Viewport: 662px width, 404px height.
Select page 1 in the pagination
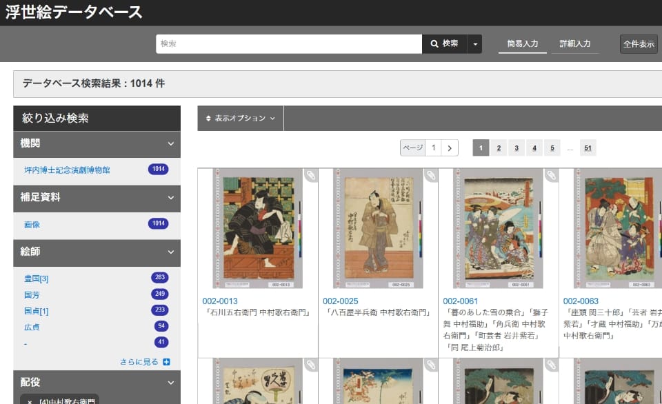coord(481,148)
